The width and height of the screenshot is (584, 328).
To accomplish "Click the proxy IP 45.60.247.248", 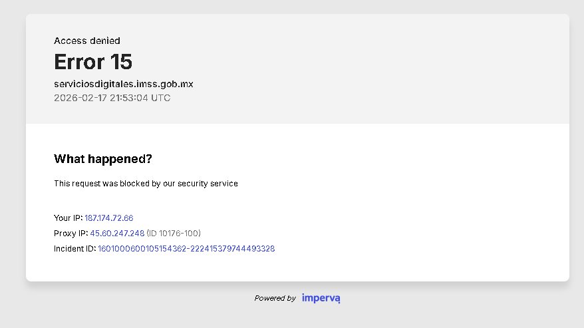I will tap(117, 234).
